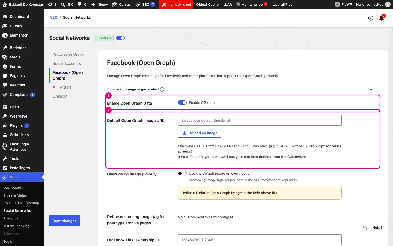Click the Upload an Image button
Screen dimensions: 393x246
tap(200, 133)
